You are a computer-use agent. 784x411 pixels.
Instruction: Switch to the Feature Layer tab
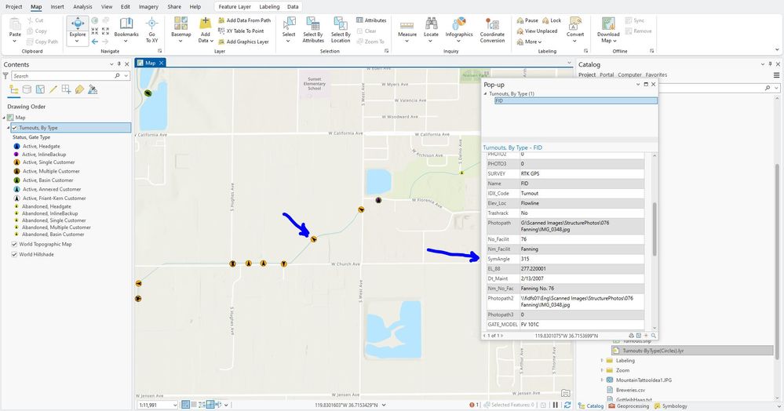click(x=235, y=6)
